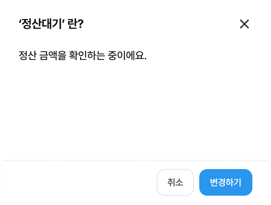The height and width of the screenshot is (205, 271).
Task: Click the '정산대기' 란? title text
Action: point(51,24)
